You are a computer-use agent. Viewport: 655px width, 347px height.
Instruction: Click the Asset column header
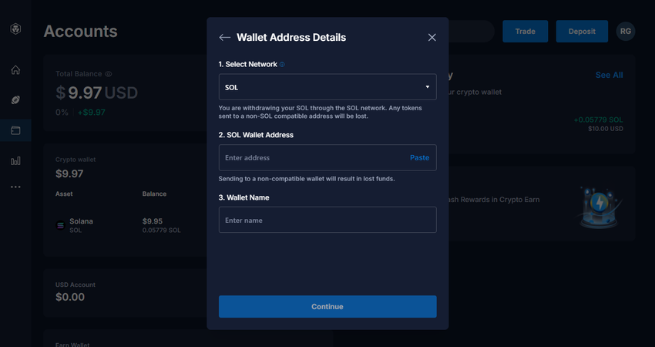64,194
